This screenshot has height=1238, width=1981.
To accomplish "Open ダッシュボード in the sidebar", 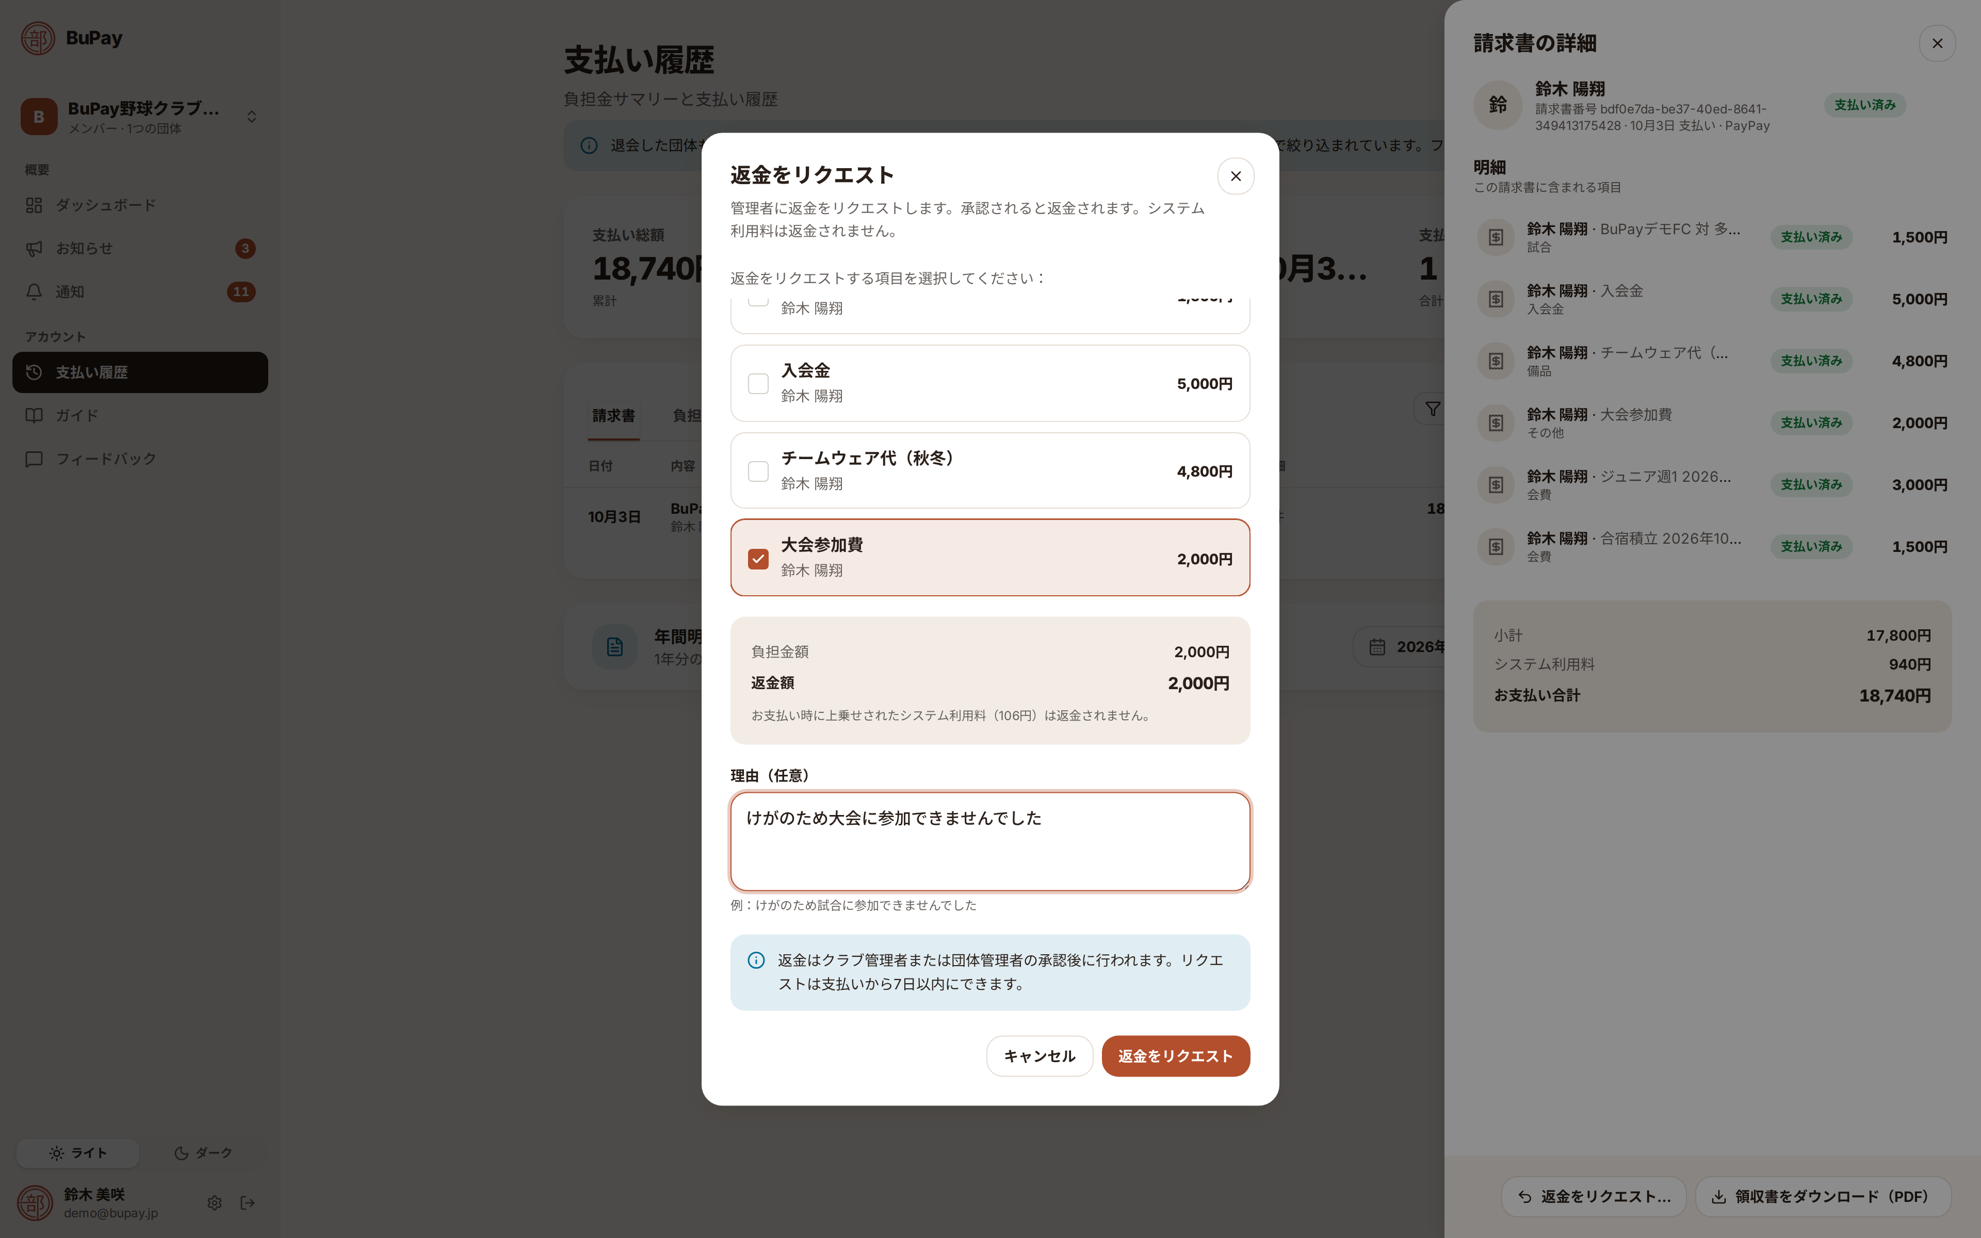I will 140,205.
